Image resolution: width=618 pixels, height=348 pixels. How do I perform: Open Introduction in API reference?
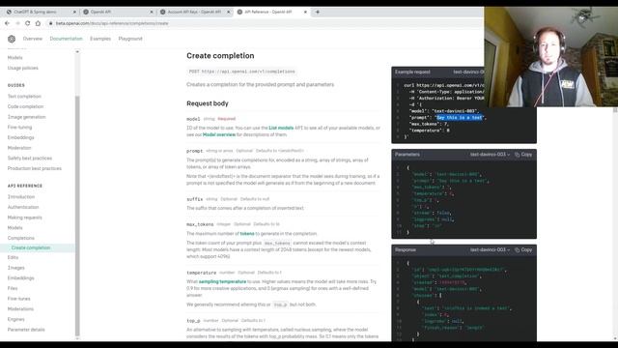click(21, 196)
